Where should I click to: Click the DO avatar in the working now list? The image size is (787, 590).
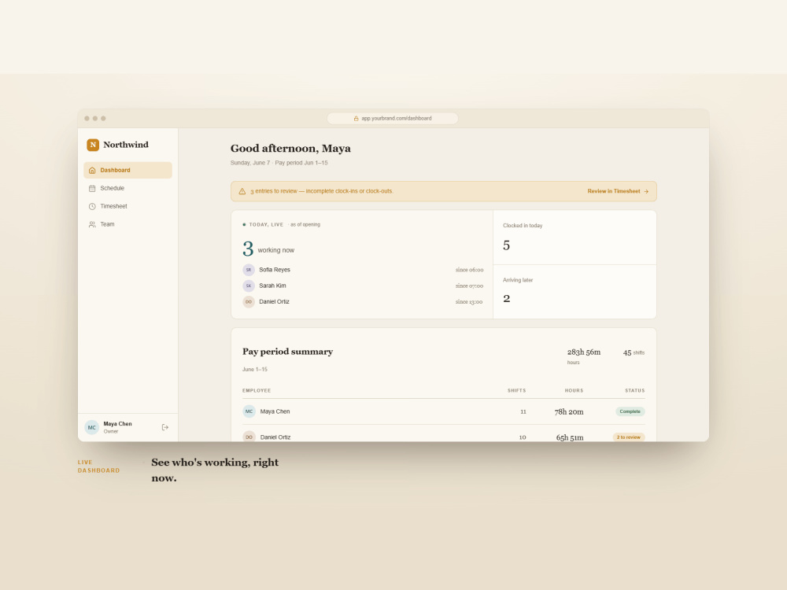(249, 302)
